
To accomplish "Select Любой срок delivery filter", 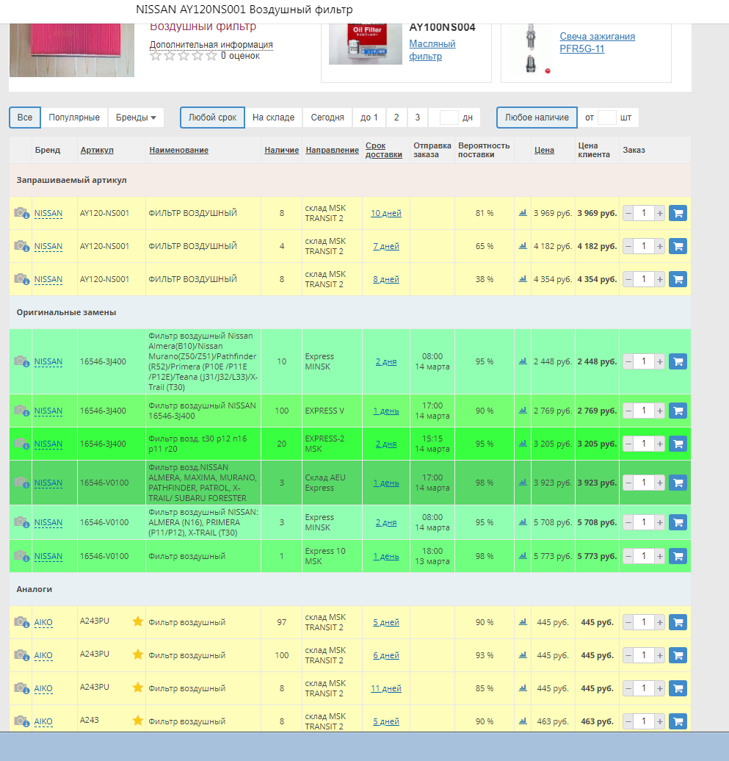I will 212,118.
